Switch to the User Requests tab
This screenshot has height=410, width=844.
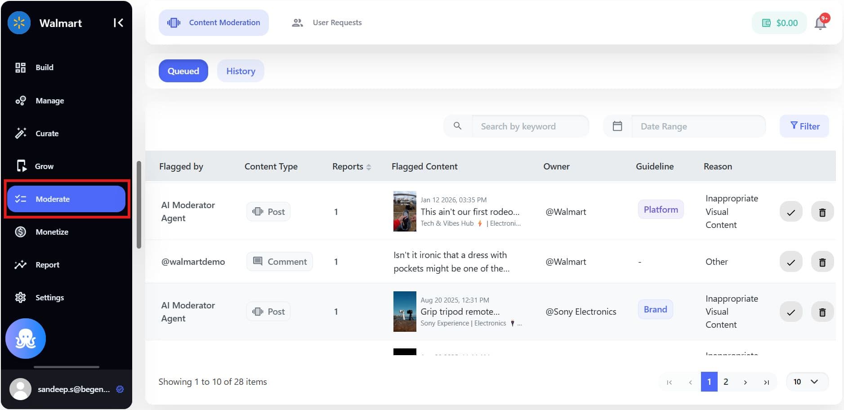(327, 22)
